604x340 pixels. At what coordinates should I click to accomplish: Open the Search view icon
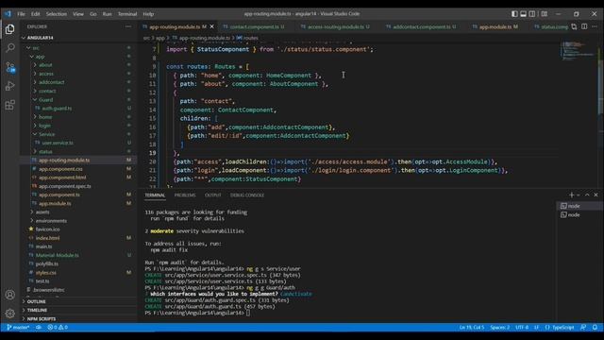click(10, 48)
